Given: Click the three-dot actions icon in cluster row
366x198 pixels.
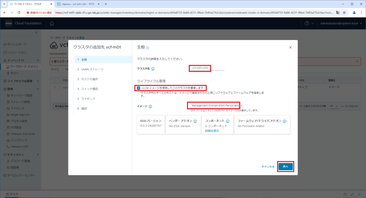Looking at the screenshot, I should 55,87.
